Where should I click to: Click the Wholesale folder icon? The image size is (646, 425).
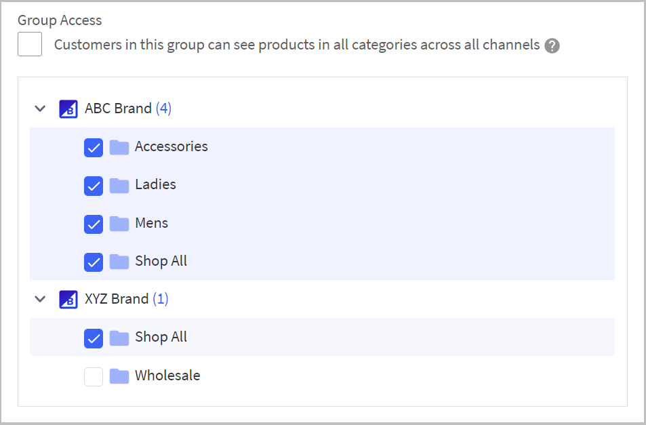[x=119, y=376]
